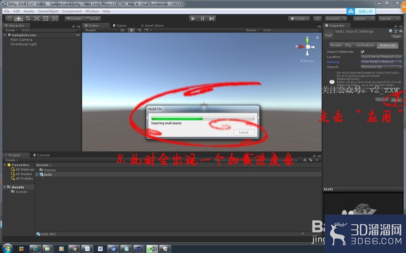
Task: Click the Pause button
Action: (202, 18)
